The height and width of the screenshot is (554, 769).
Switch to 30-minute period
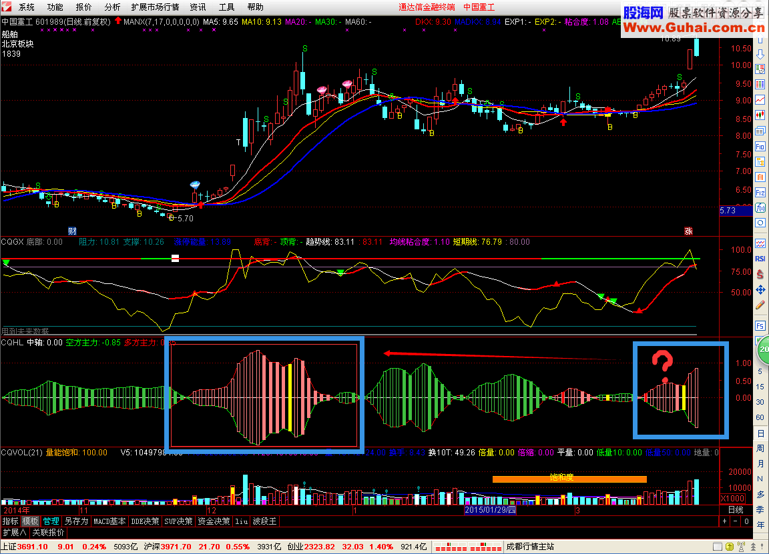[760, 401]
